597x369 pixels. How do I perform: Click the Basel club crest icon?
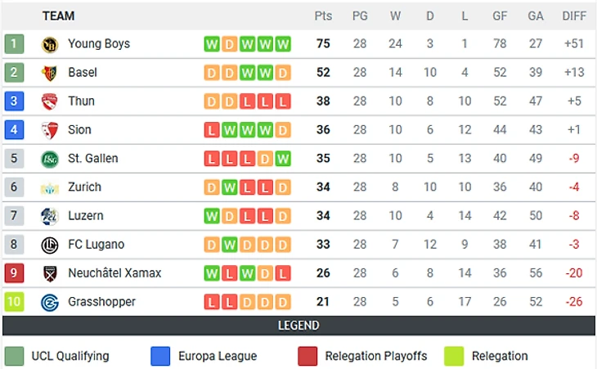click(50, 73)
